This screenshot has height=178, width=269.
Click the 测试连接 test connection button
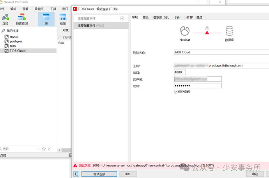99,174
